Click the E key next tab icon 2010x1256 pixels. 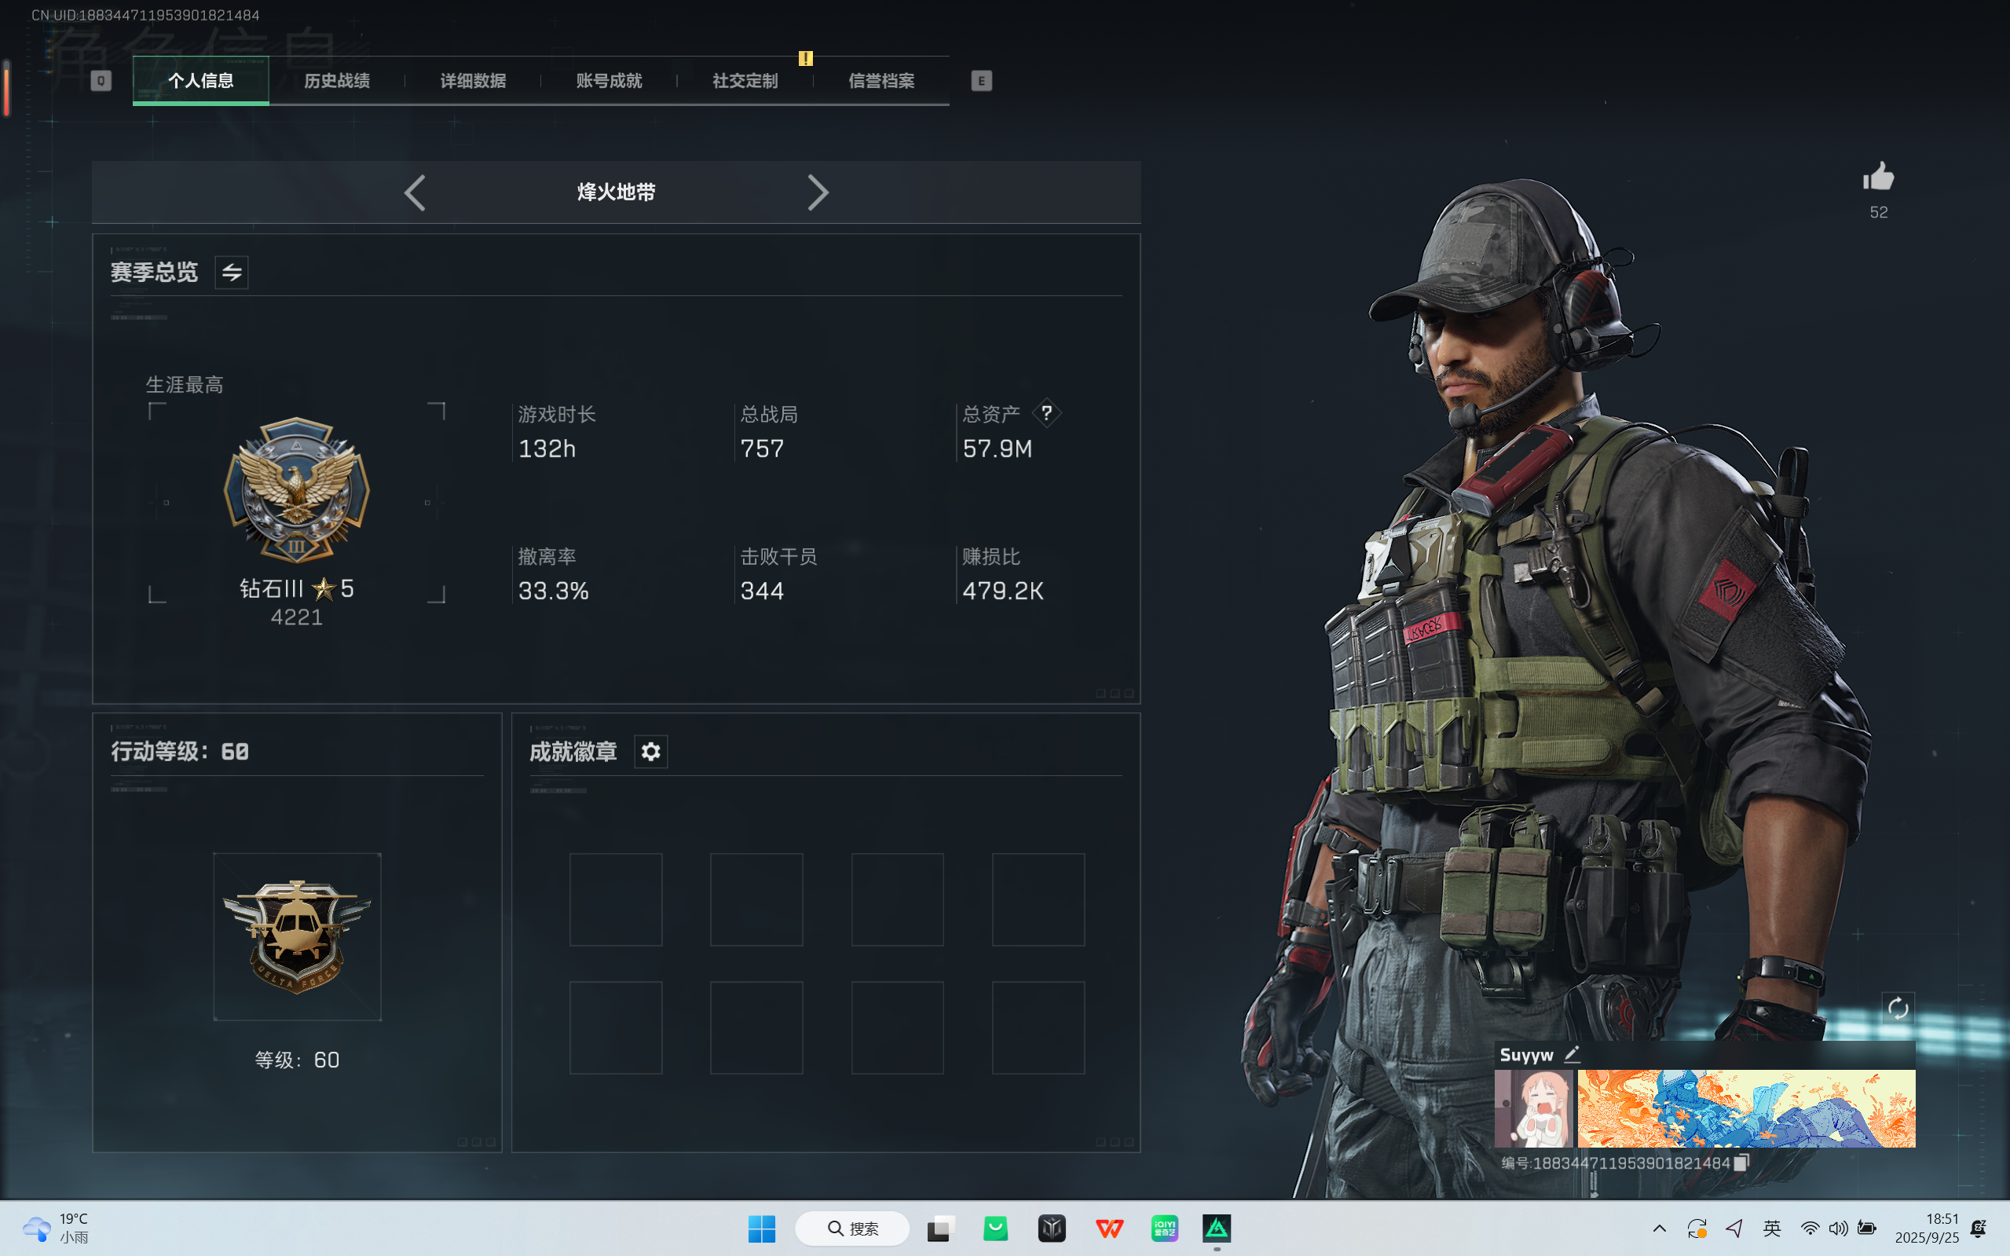pos(981,81)
